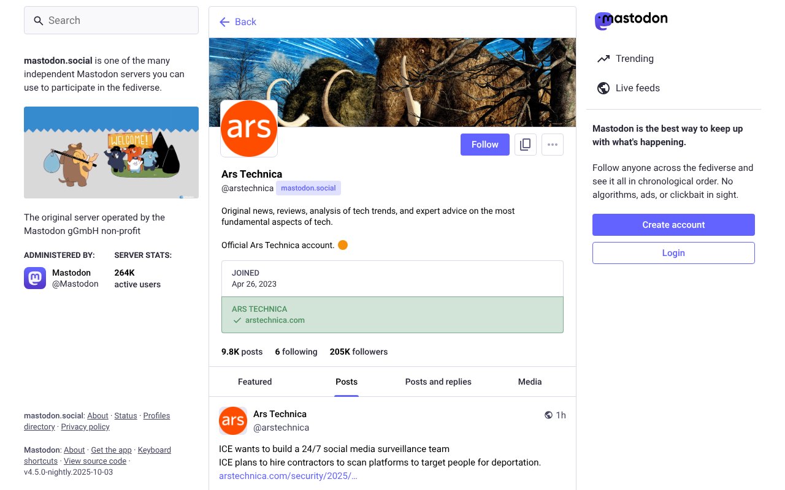Open Live feeds from the sidebar
This screenshot has height=490, width=785.
point(637,88)
